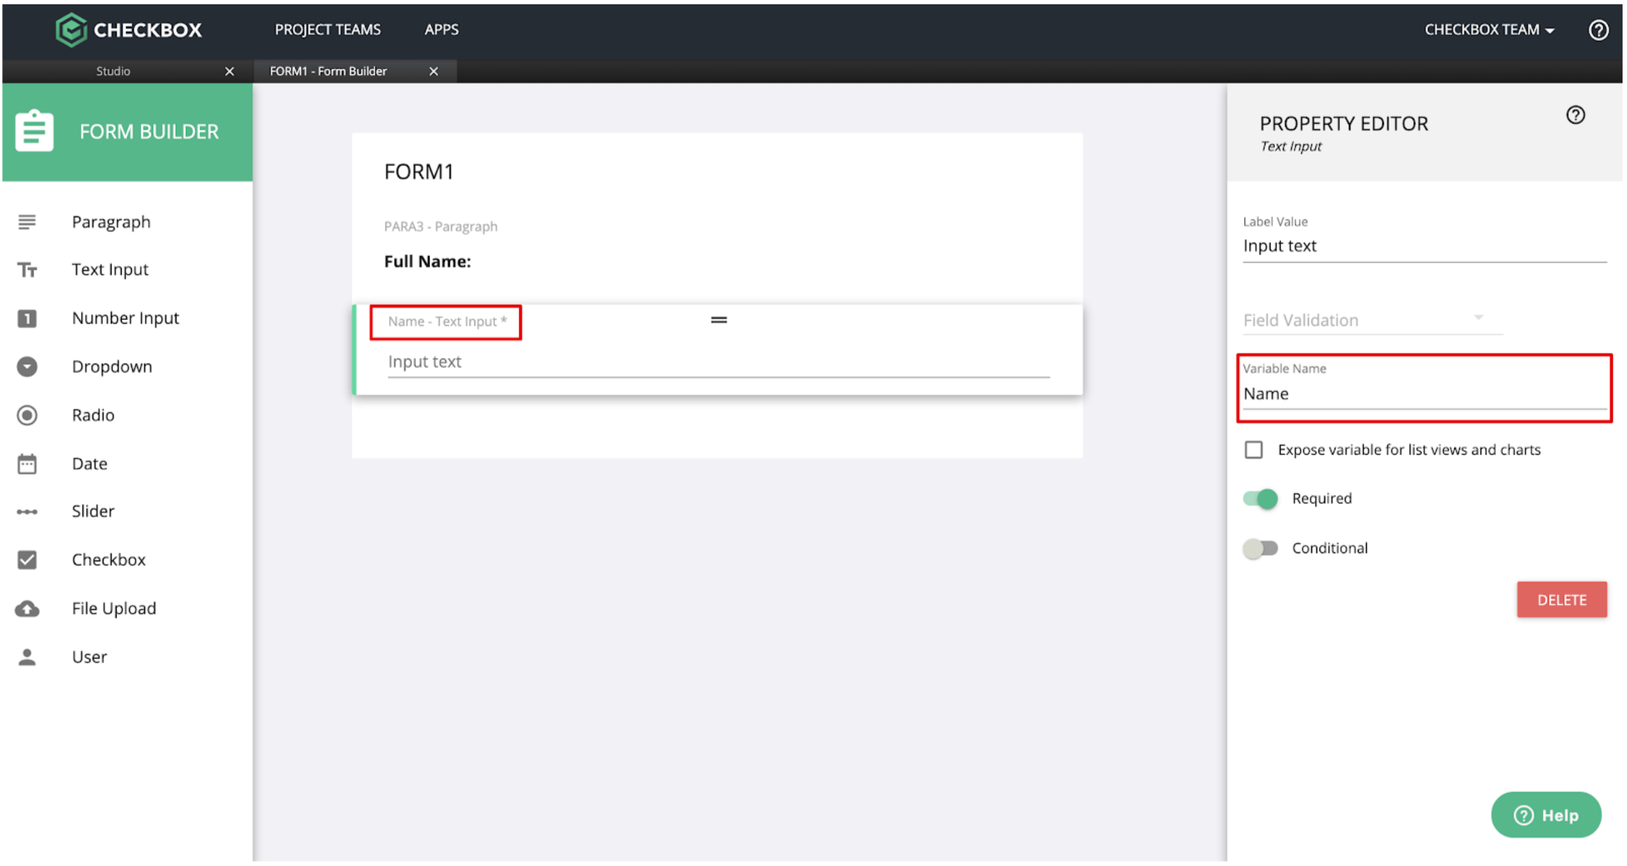Open PROJECT TEAMS menu
The image size is (1627, 866).
click(x=327, y=30)
